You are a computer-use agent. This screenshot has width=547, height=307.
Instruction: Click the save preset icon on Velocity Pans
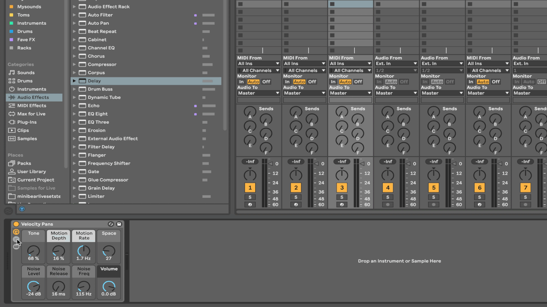(x=119, y=224)
